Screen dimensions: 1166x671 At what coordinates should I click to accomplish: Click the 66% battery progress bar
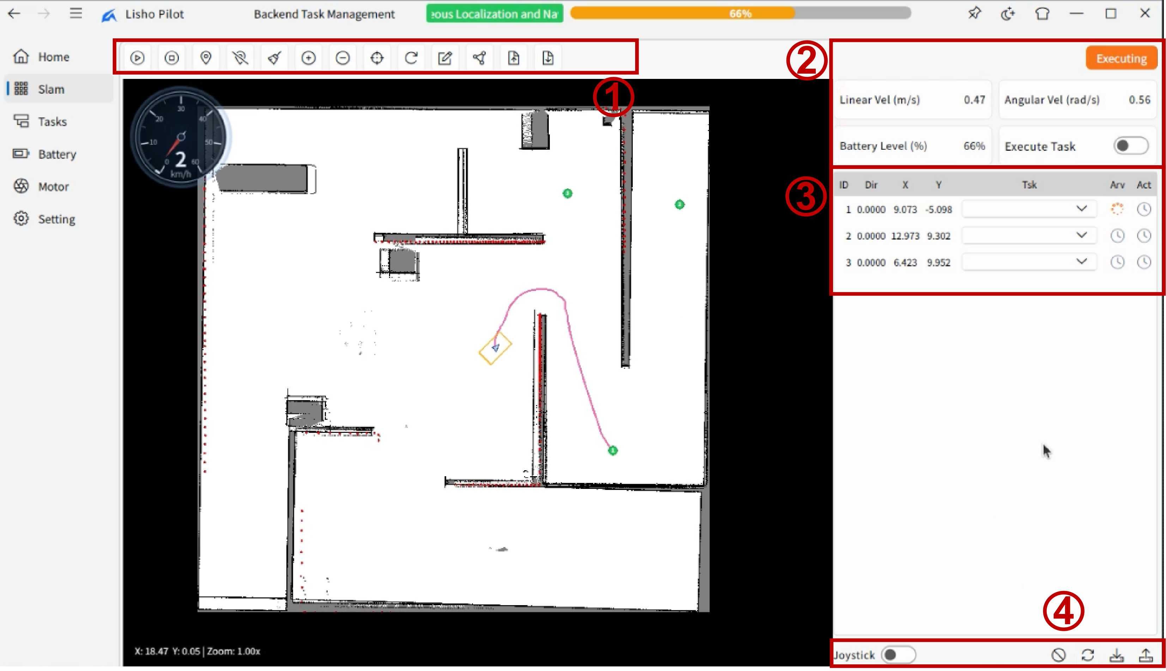point(740,13)
